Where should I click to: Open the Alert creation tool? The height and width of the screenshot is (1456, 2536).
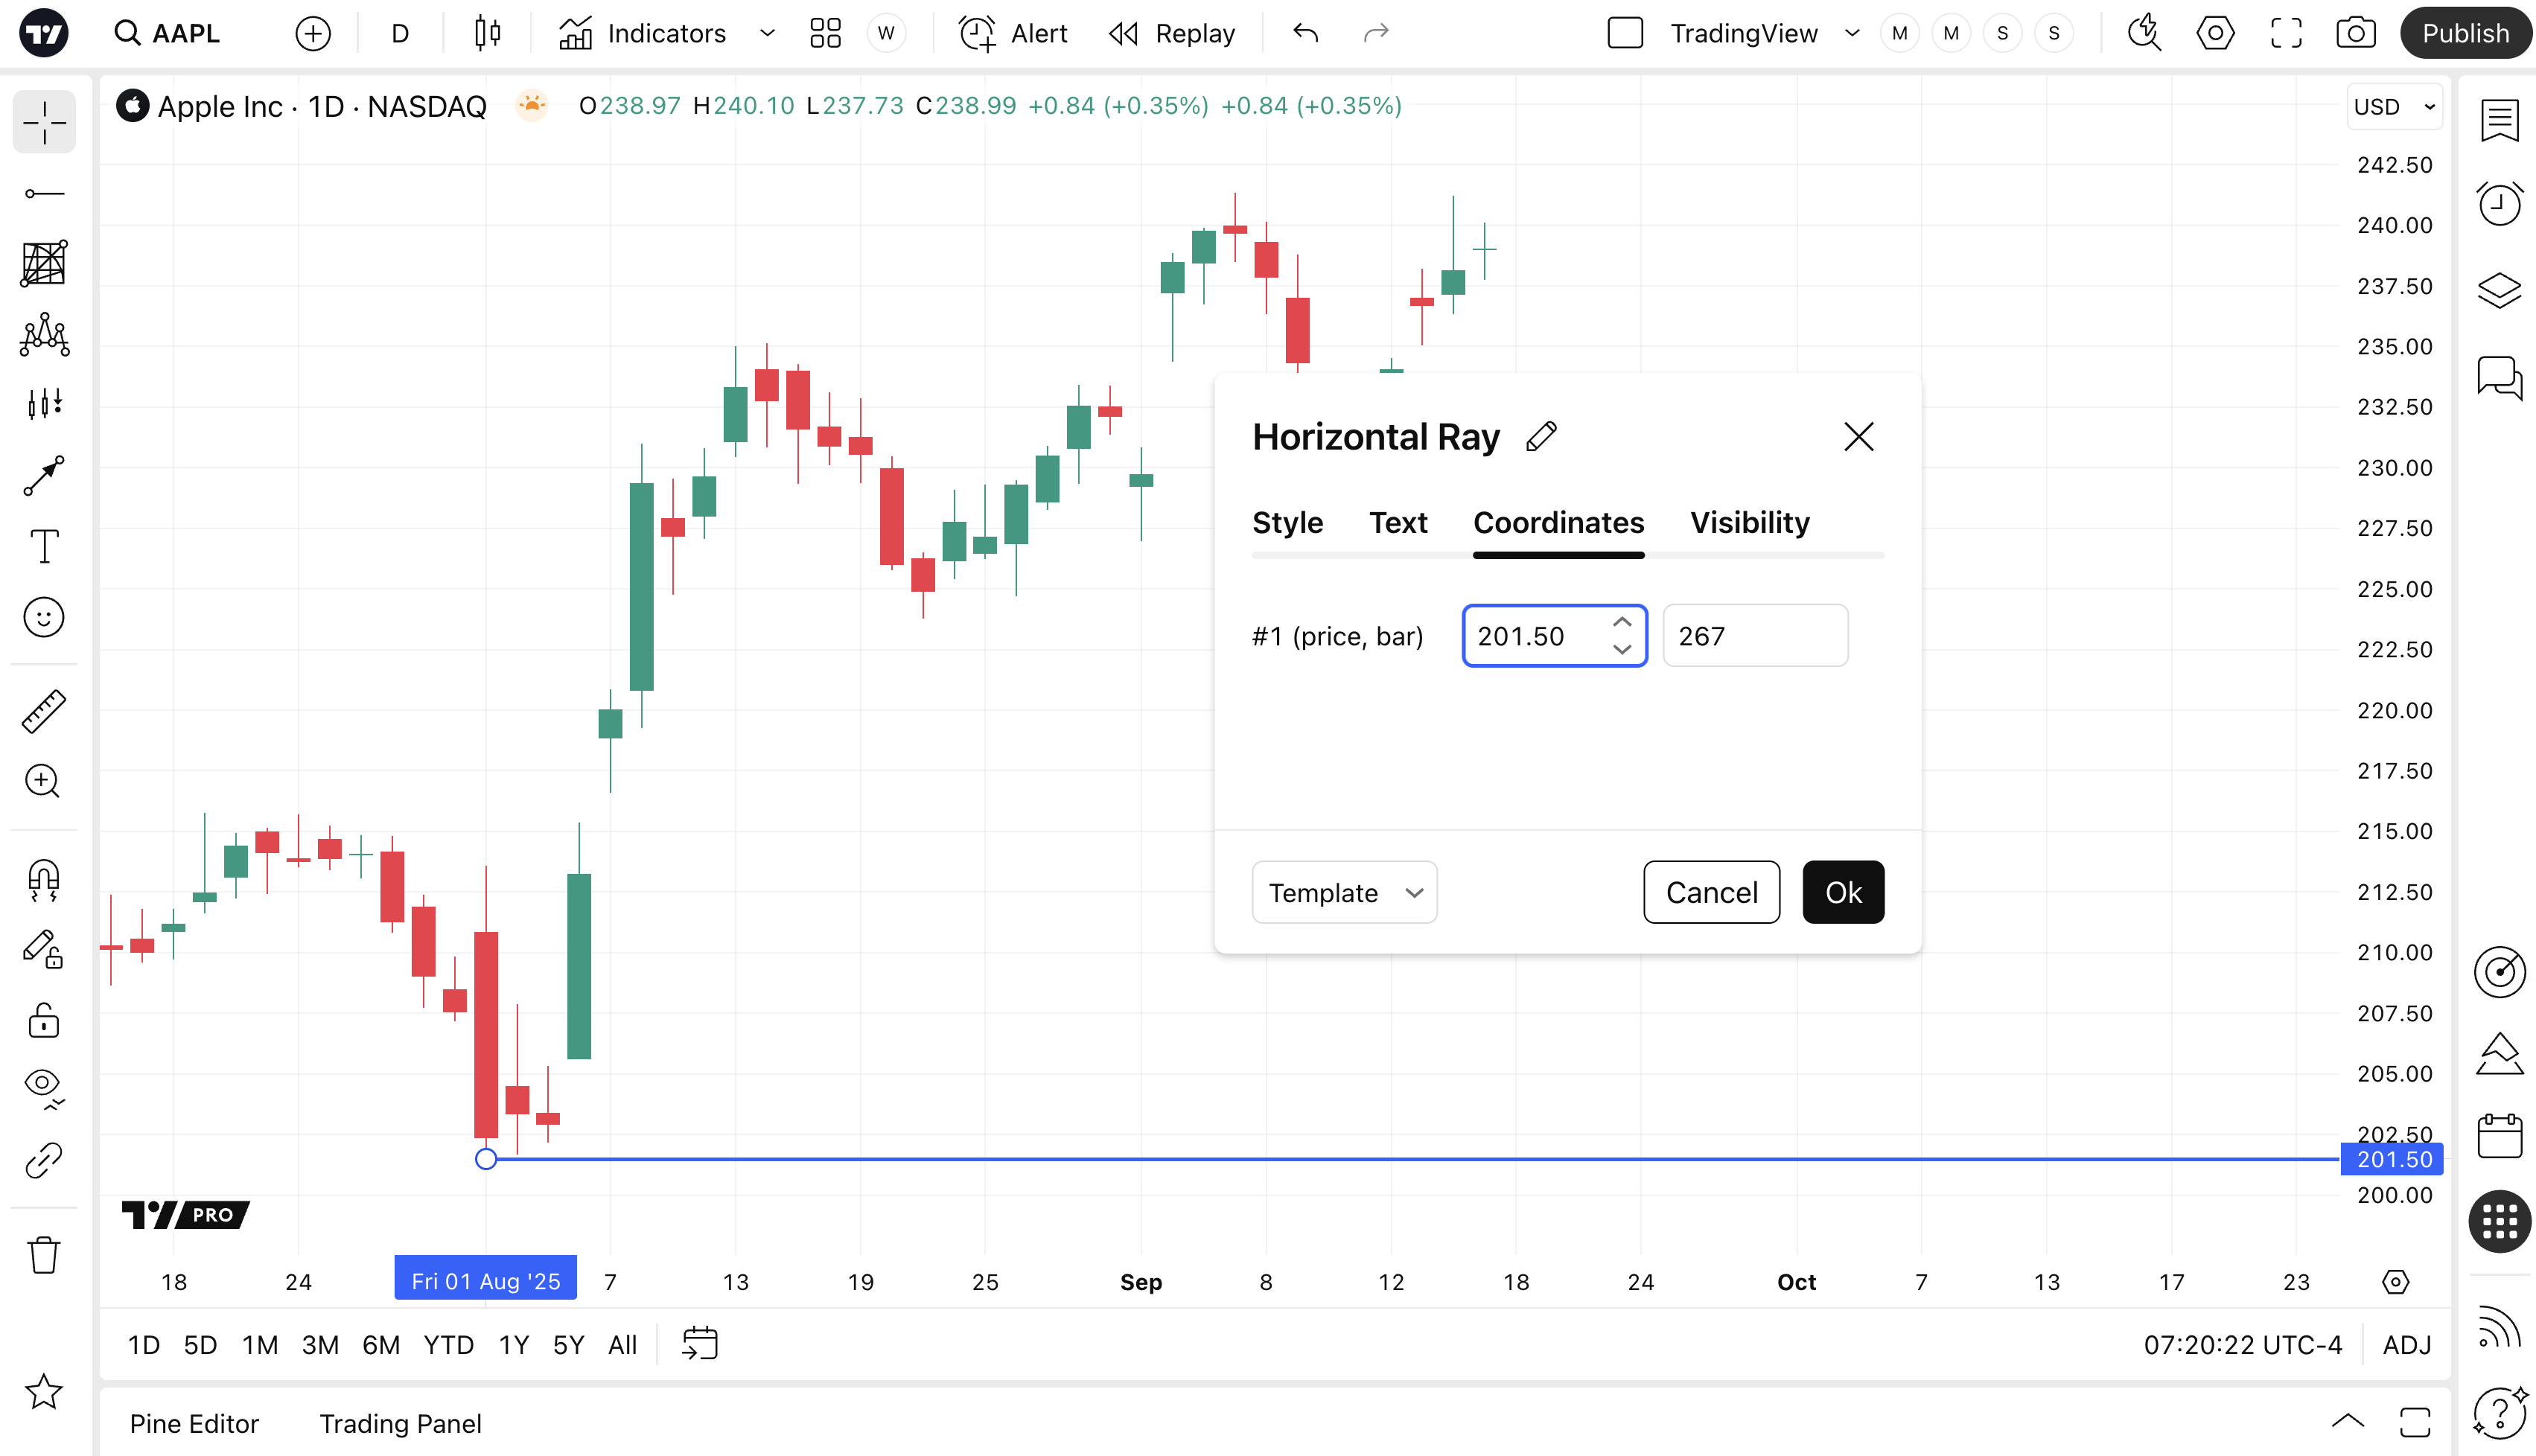pyautogui.click(x=1013, y=33)
